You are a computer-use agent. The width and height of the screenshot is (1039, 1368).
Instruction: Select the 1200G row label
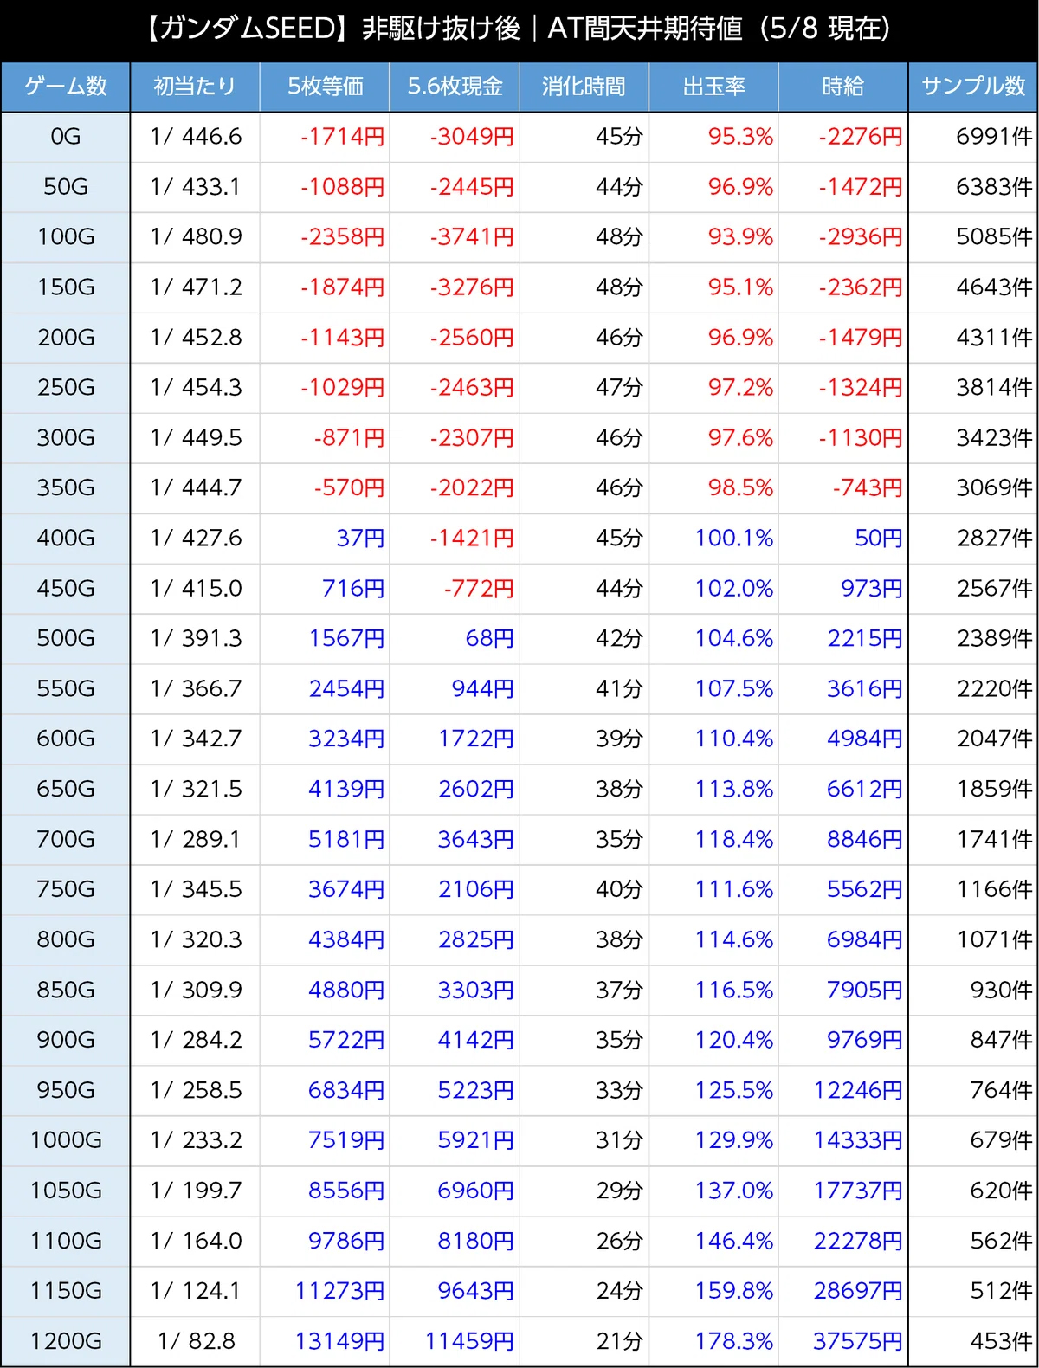[x=66, y=1342]
